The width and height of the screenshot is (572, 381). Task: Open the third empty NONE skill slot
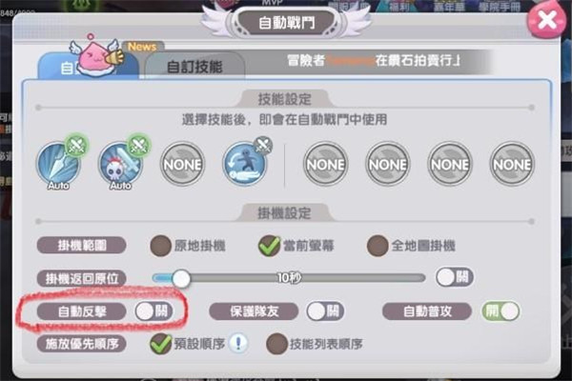[x=183, y=164]
